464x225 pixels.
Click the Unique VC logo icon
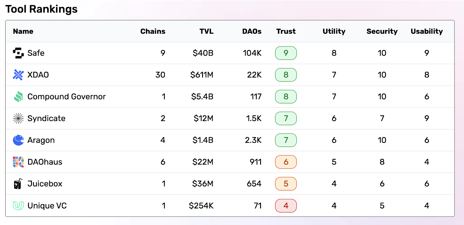tap(18, 206)
